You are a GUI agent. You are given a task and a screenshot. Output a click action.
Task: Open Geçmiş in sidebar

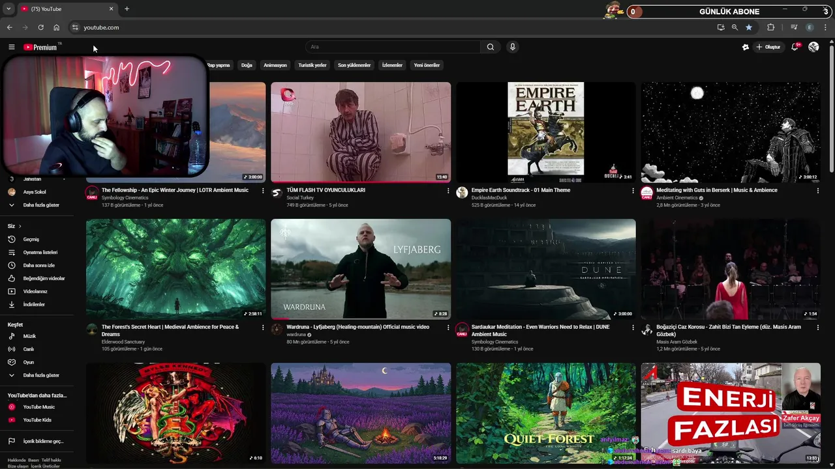(37, 239)
